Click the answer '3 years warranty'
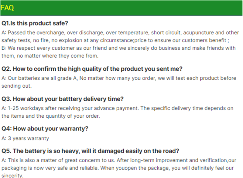 click(25, 138)
